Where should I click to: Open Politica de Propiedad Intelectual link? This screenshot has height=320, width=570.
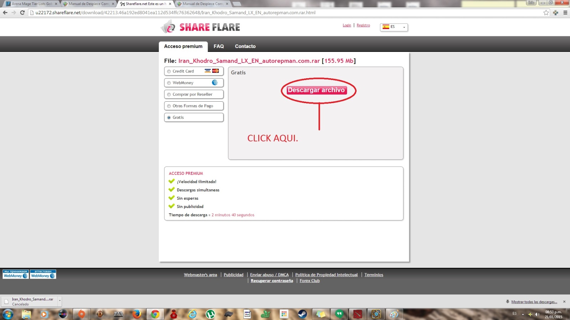pyautogui.click(x=326, y=275)
